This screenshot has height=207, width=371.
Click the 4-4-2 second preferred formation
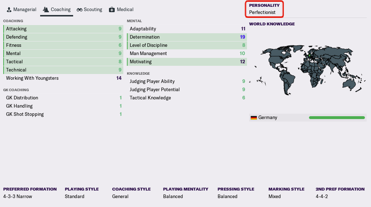point(322,196)
